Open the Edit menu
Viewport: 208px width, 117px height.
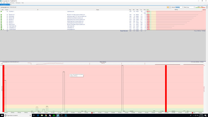pyautogui.click(x=4, y=3)
